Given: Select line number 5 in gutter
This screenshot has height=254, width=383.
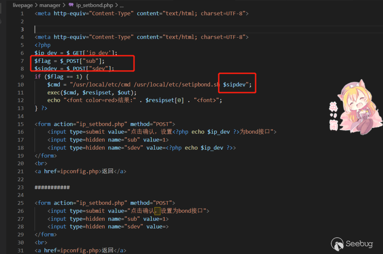Looking at the screenshot, I should tap(22, 45).
